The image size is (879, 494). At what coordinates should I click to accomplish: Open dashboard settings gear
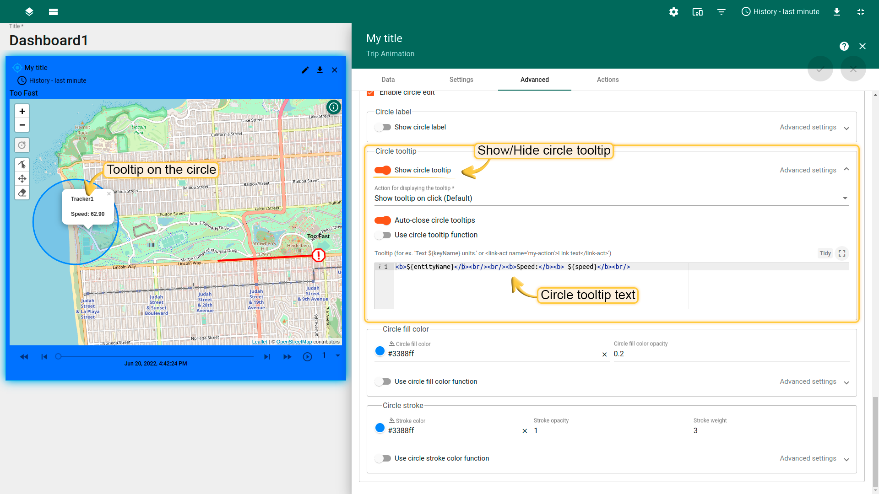[673, 12]
